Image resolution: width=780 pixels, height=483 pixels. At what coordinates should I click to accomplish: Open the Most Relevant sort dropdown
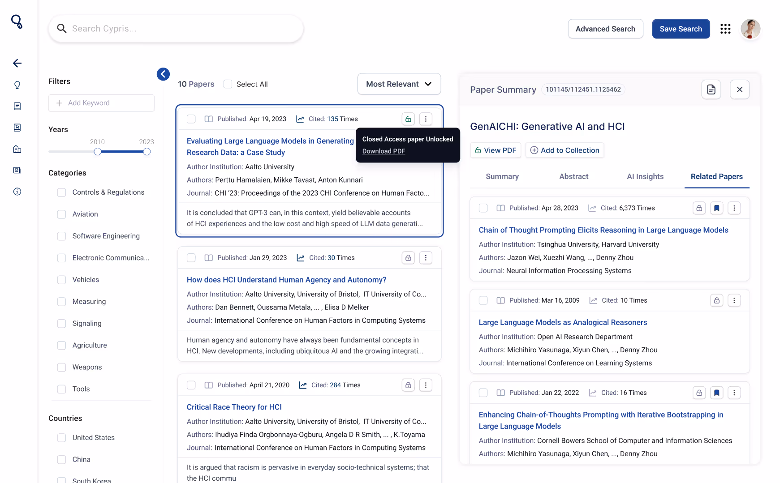pyautogui.click(x=399, y=84)
